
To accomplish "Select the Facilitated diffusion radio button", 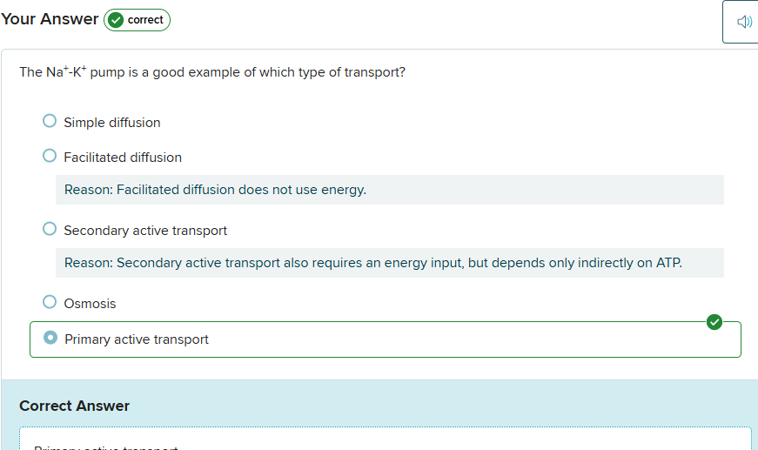I will click(x=50, y=156).
